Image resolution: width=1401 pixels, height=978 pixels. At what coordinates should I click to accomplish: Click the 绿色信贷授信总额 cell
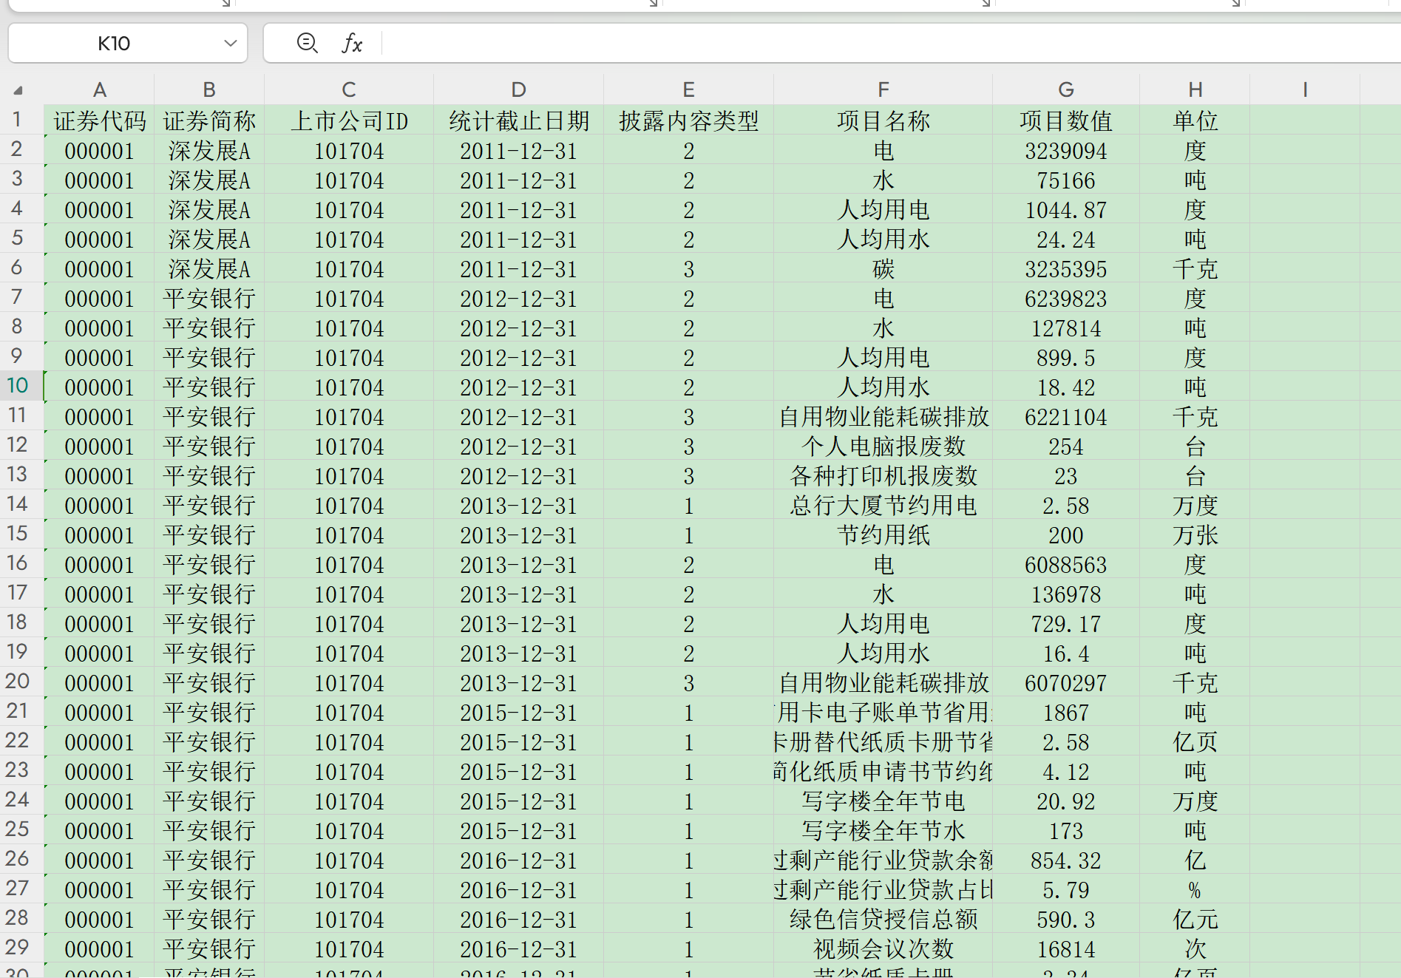click(883, 919)
